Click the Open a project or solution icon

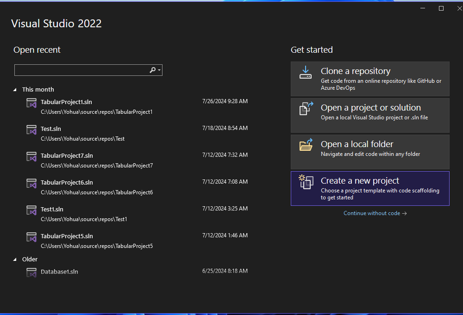coord(306,109)
